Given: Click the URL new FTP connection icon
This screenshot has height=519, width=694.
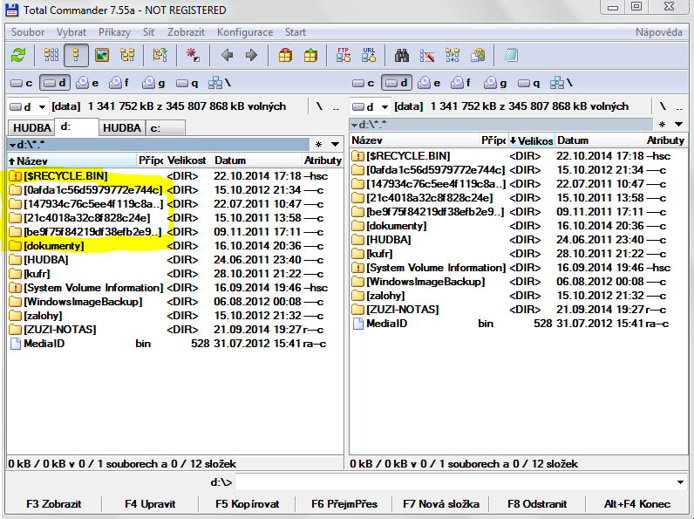Looking at the screenshot, I should coord(369,55).
